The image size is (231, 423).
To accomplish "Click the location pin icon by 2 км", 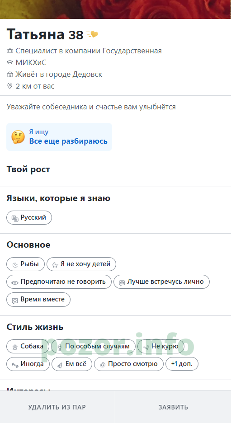I will [x=9, y=86].
